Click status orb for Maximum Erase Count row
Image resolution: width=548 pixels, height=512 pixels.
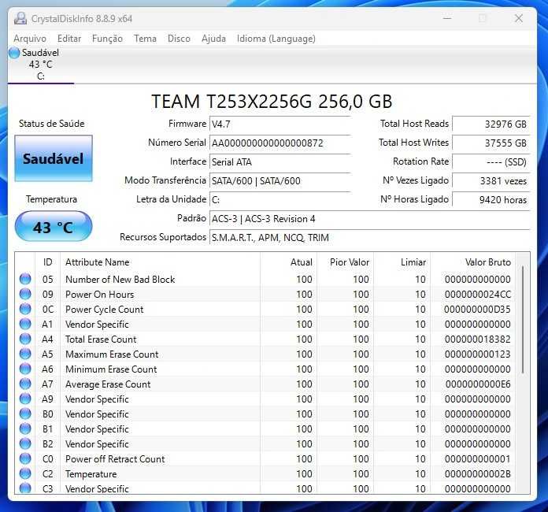(25, 354)
